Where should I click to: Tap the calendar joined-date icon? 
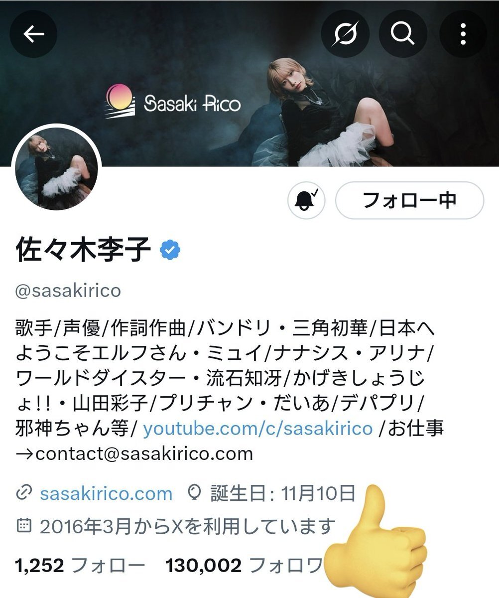click(24, 525)
